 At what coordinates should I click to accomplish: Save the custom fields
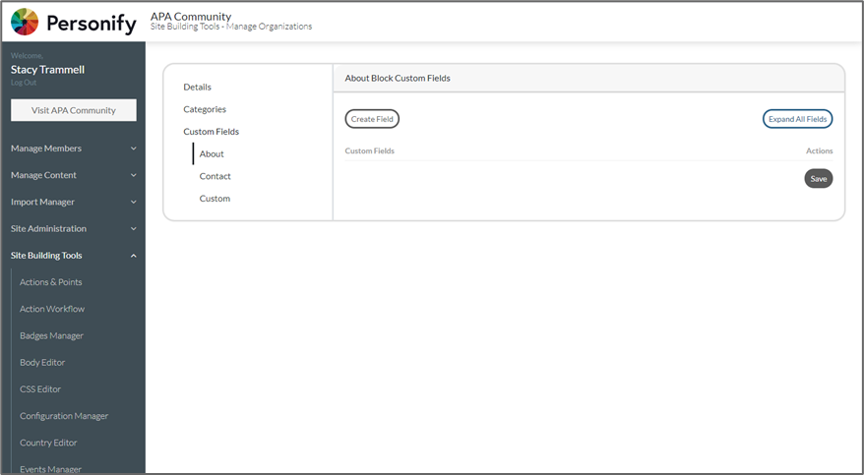point(818,179)
